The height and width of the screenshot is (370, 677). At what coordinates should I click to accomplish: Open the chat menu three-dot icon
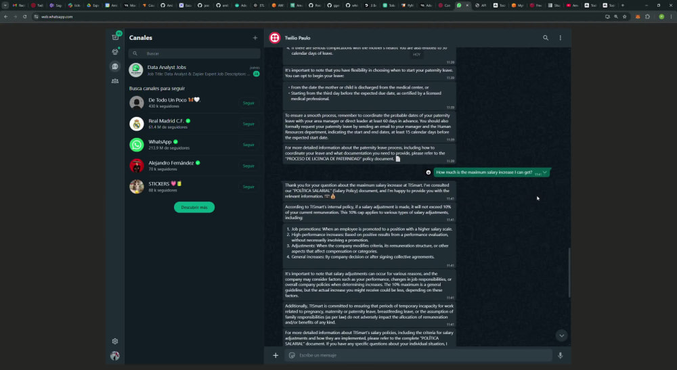pyautogui.click(x=561, y=38)
